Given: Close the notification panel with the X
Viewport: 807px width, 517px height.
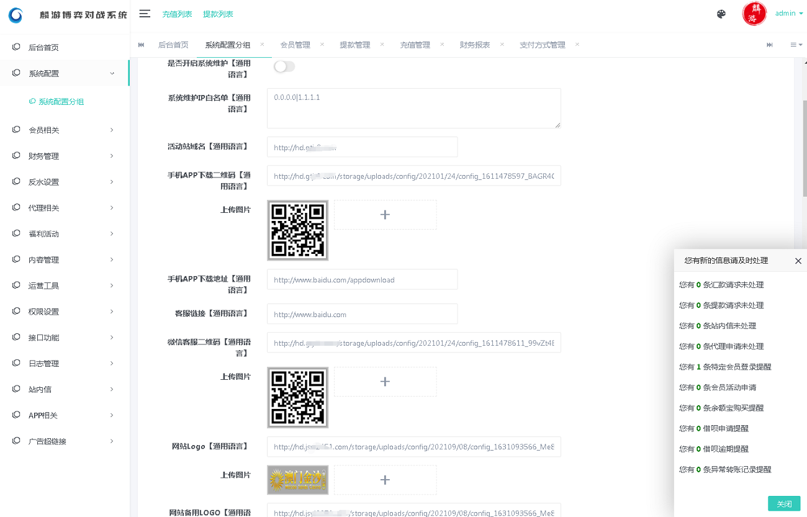Looking at the screenshot, I should 798,261.
